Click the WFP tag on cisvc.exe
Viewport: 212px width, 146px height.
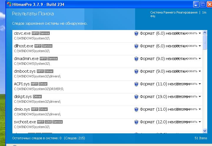[x=35, y=33]
